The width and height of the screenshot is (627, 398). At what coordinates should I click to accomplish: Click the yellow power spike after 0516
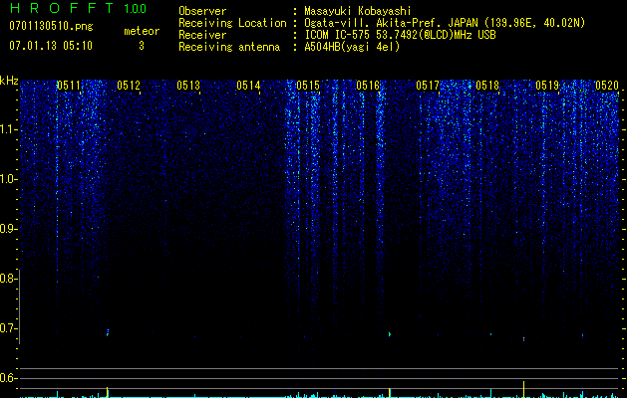point(390,393)
